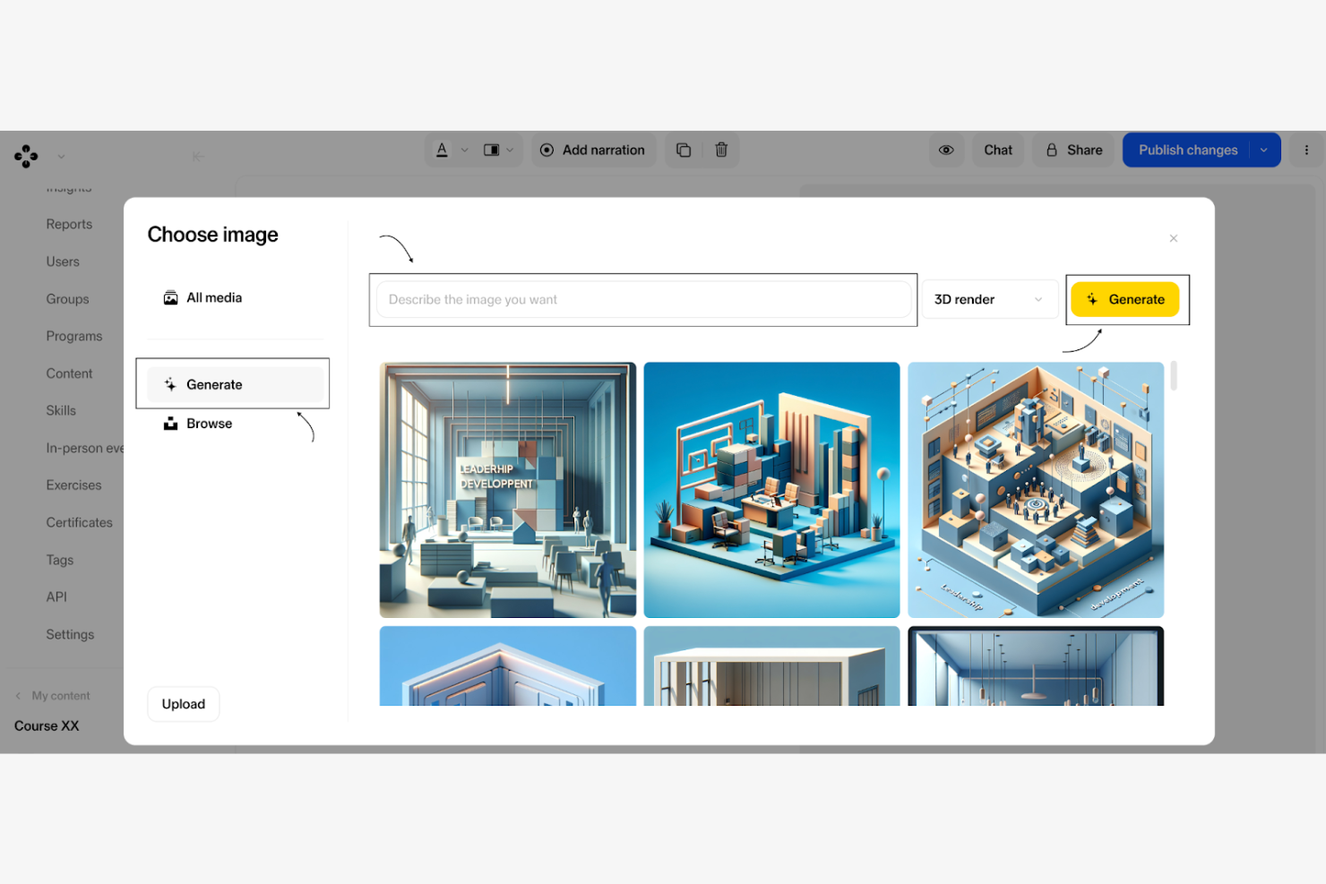Expand the Publish changes dropdown arrow
The width and height of the screenshot is (1326, 884).
click(x=1264, y=150)
